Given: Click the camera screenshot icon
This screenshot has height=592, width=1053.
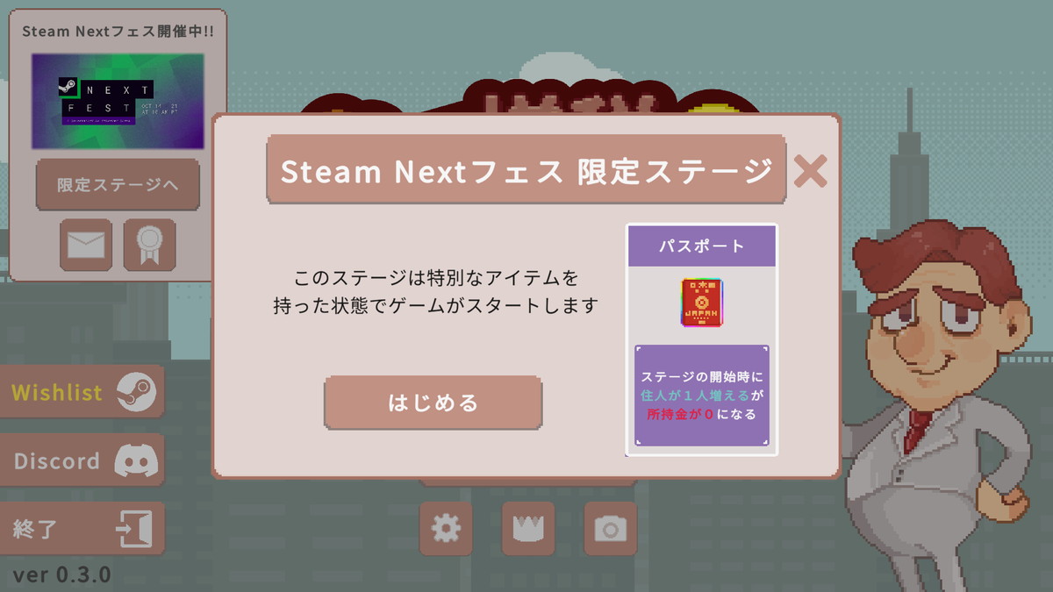Looking at the screenshot, I should click(x=611, y=528).
